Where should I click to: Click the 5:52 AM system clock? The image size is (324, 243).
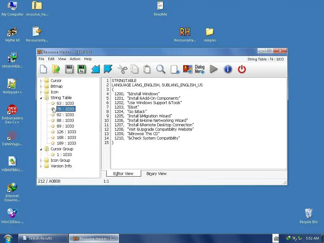[x=312, y=238]
